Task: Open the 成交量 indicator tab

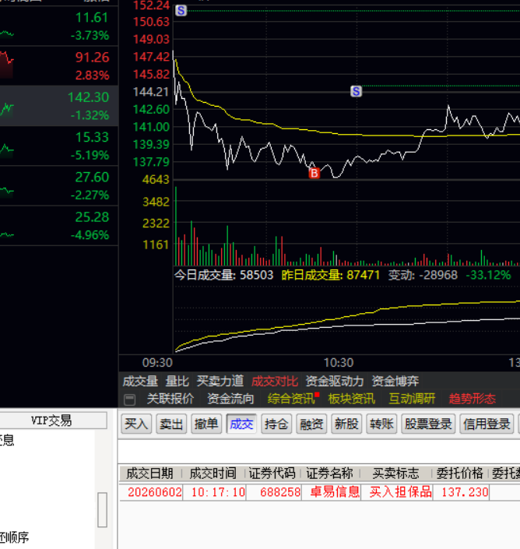Action: pos(140,381)
